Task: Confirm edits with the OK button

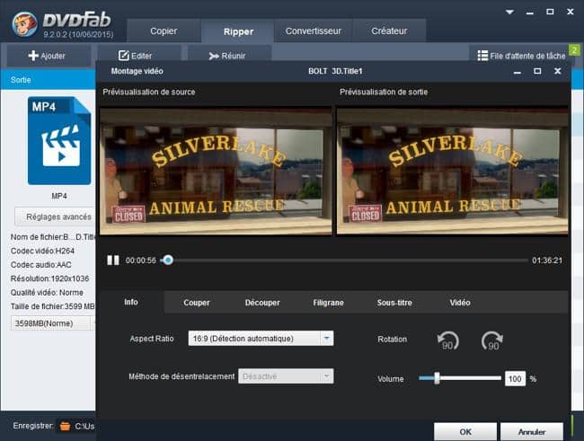Action: tap(465, 432)
